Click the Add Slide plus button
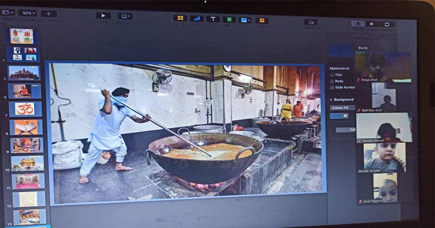435x228 pixels. tap(48, 14)
